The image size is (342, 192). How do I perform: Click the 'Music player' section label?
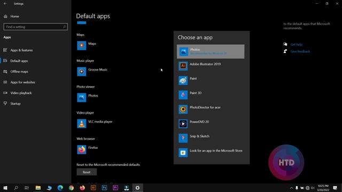coord(85,61)
